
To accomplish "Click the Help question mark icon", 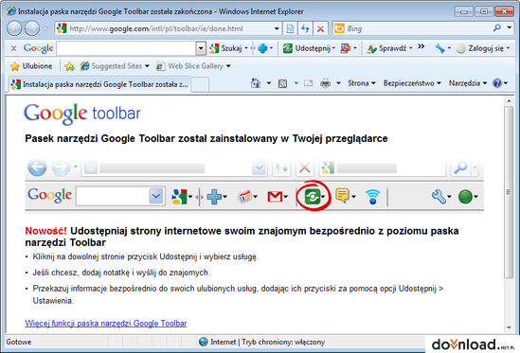I will [497, 83].
